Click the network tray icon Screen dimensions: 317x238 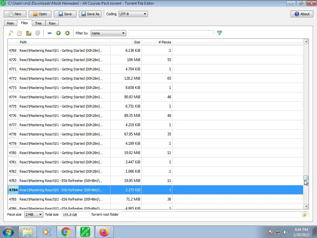(x=278, y=232)
